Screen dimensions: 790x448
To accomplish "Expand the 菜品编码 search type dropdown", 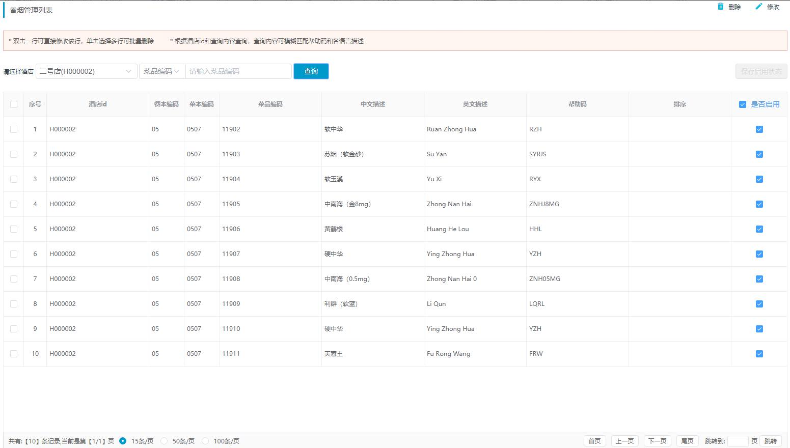I will pos(161,71).
